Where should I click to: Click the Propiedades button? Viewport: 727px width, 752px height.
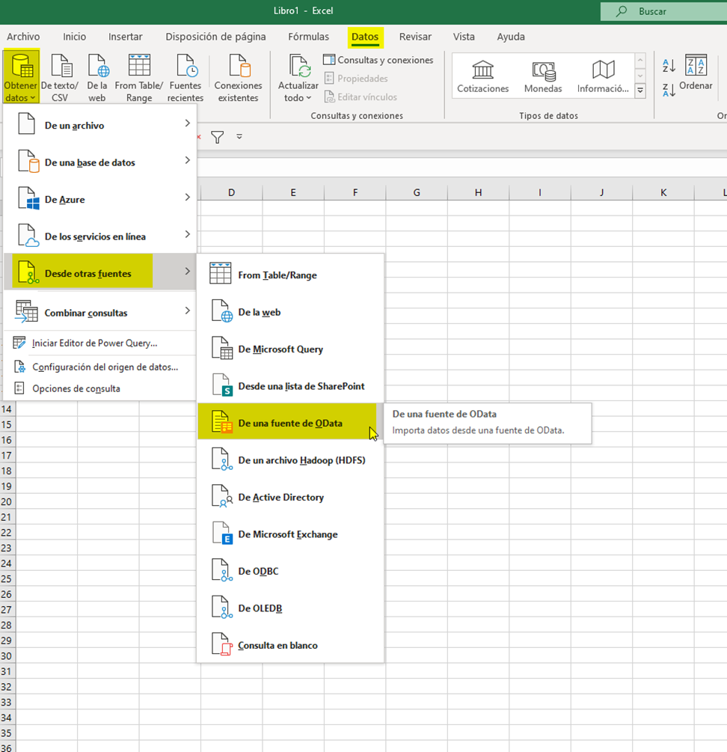(x=356, y=78)
